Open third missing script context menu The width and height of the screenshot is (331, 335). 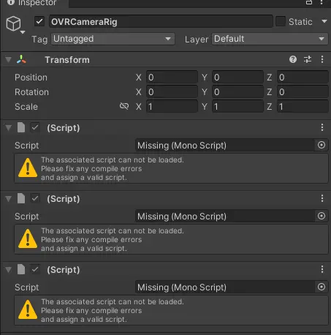(x=322, y=269)
